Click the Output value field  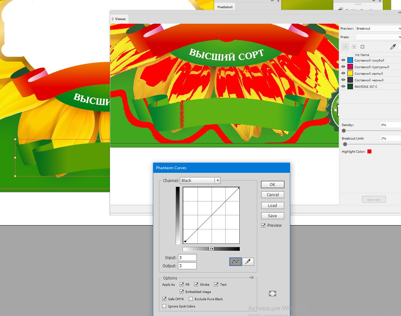[187, 266]
